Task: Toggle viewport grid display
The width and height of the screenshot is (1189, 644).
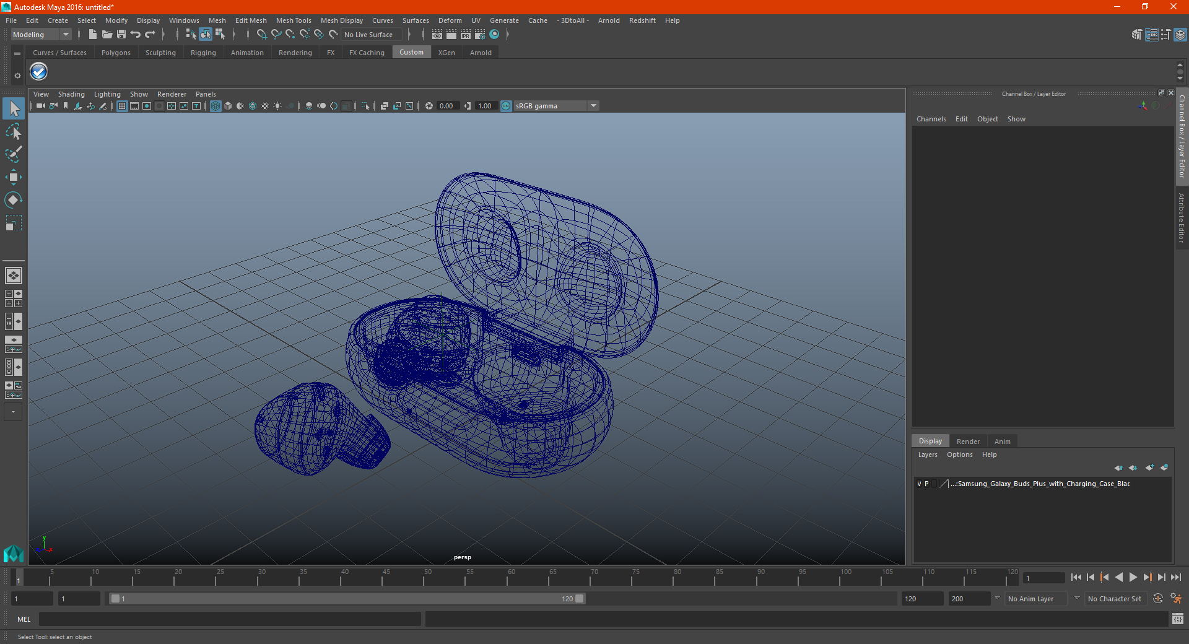Action: click(x=122, y=106)
